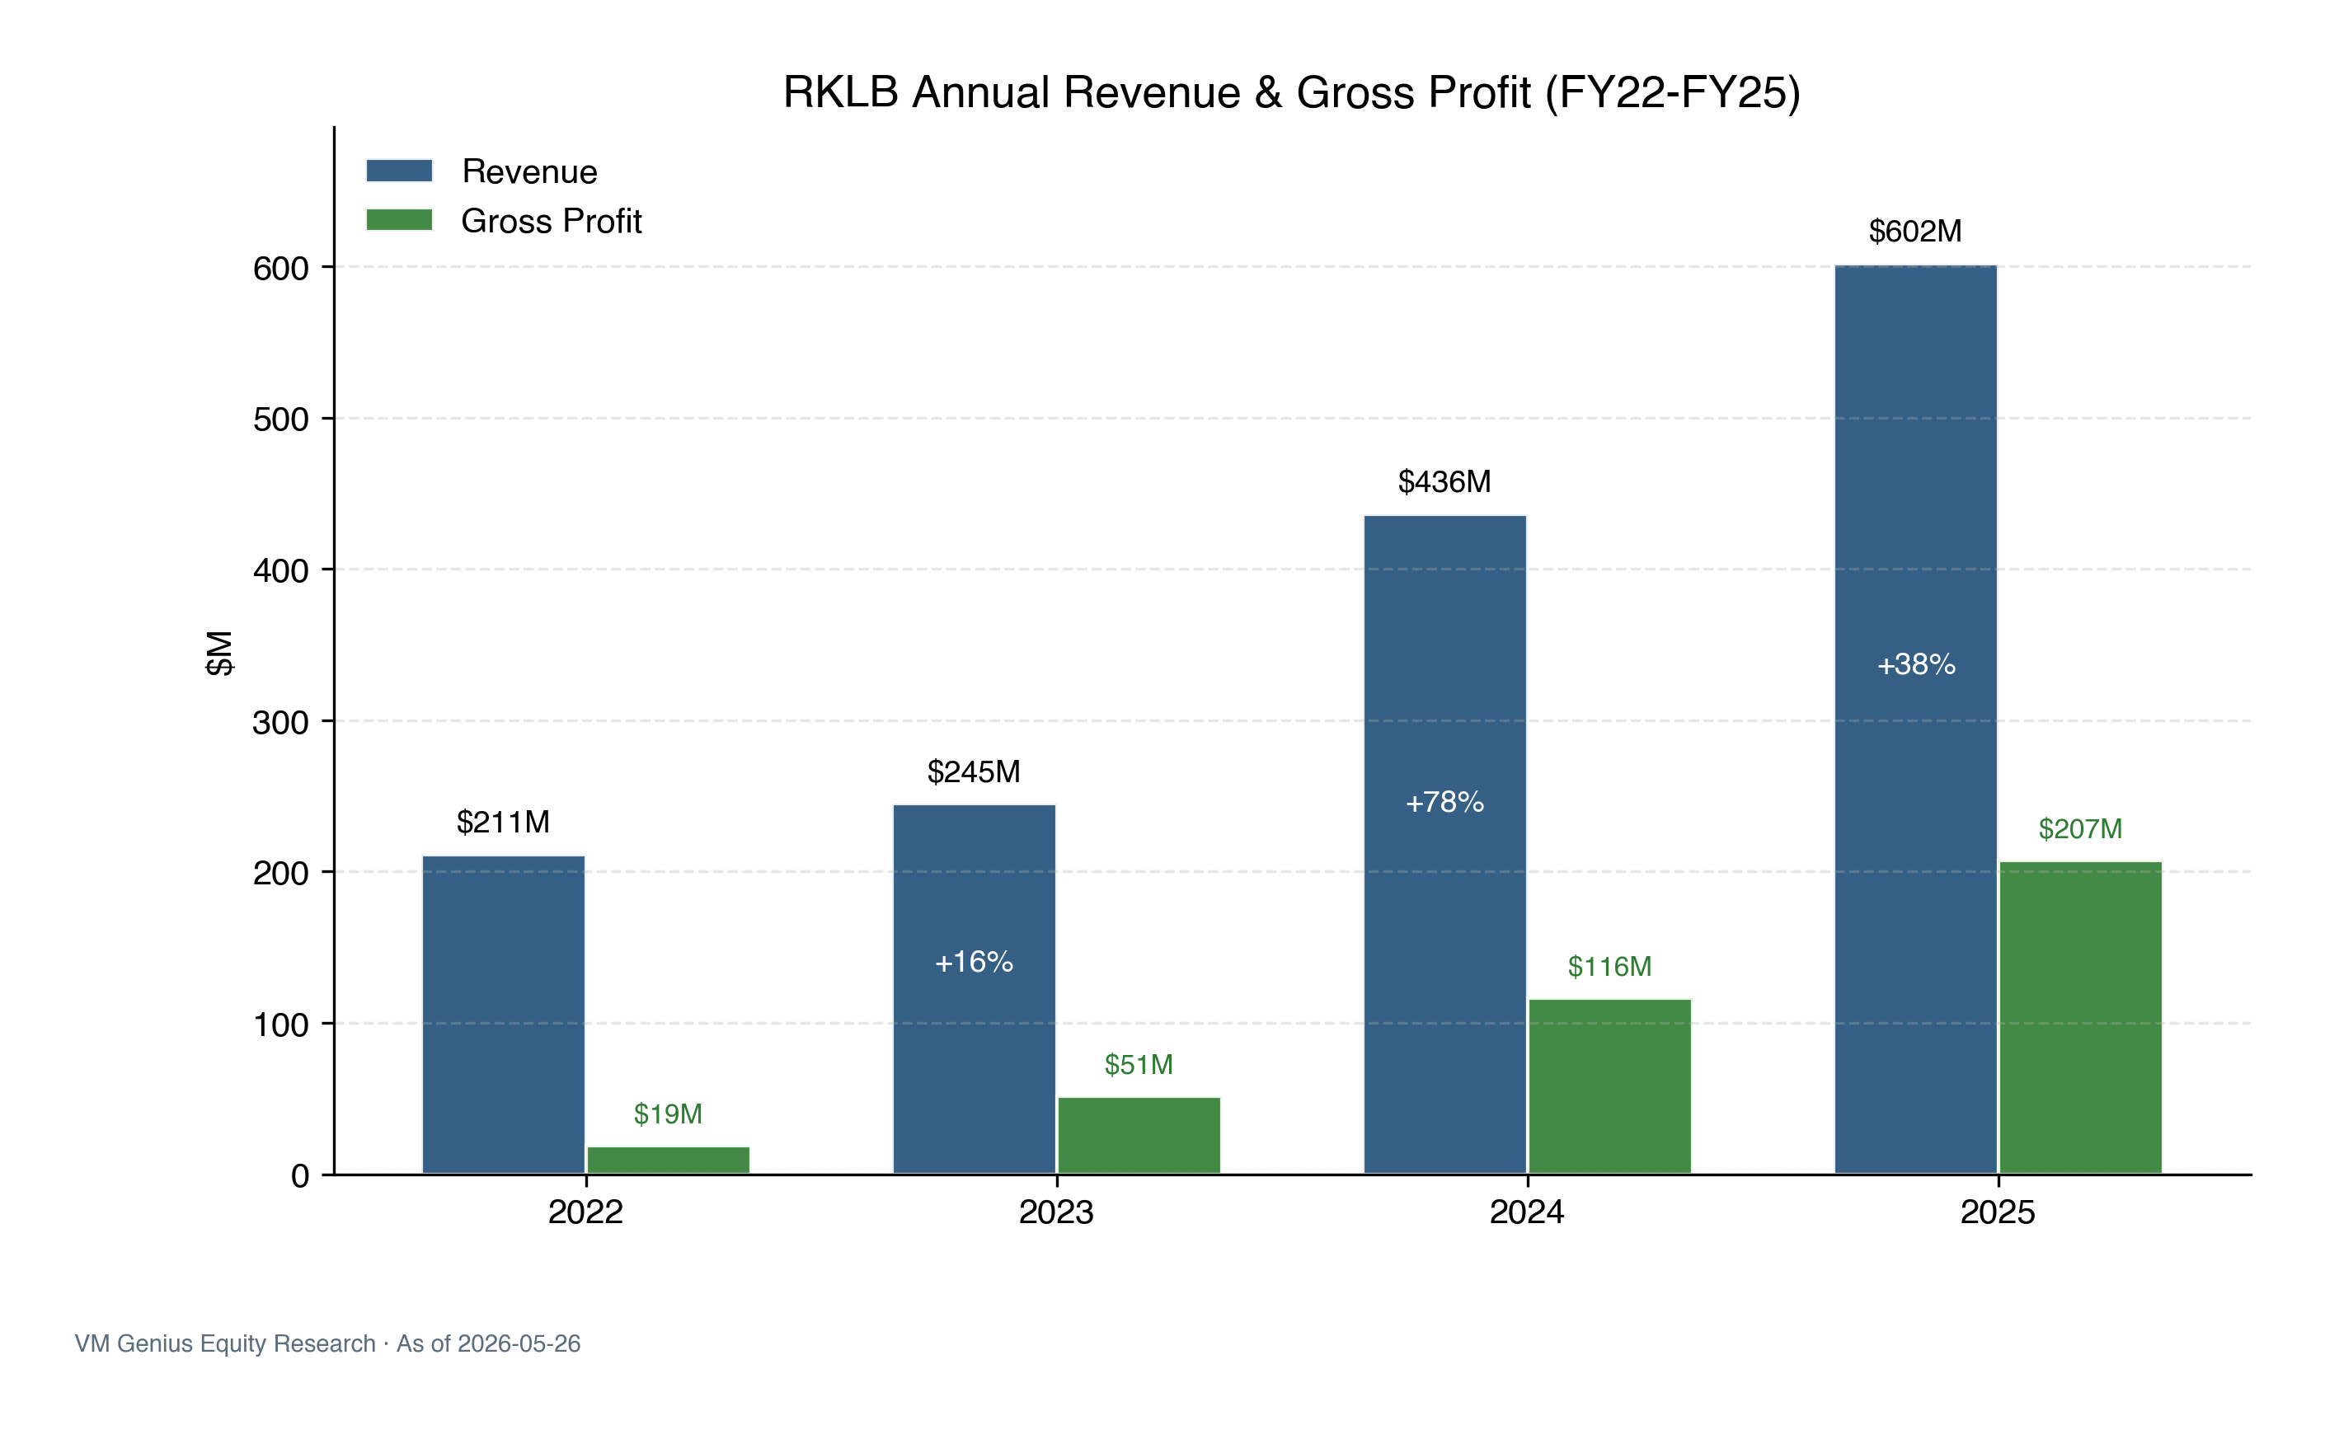
Task: Select the 2025 gross profit bar
Action: click(x=2081, y=1018)
